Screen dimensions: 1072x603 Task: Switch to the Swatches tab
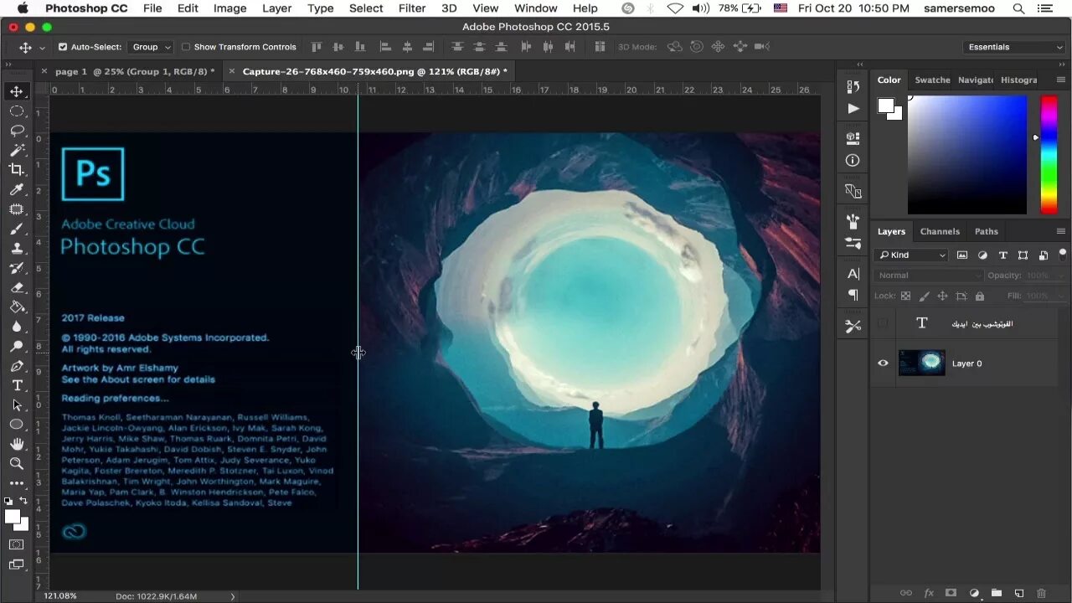point(932,80)
